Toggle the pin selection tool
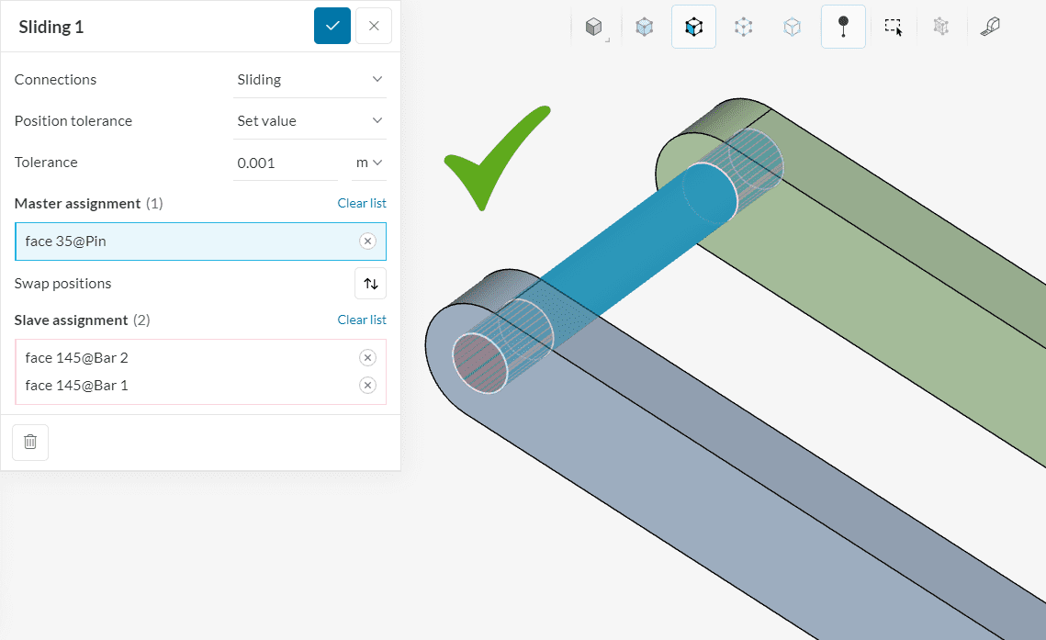The width and height of the screenshot is (1046, 640). point(842,28)
